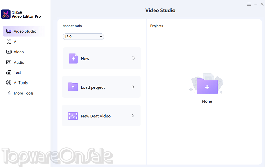Screen dimensions: 265x168
Task: Click the chevron on New Beat Video card
Action: click(x=133, y=116)
